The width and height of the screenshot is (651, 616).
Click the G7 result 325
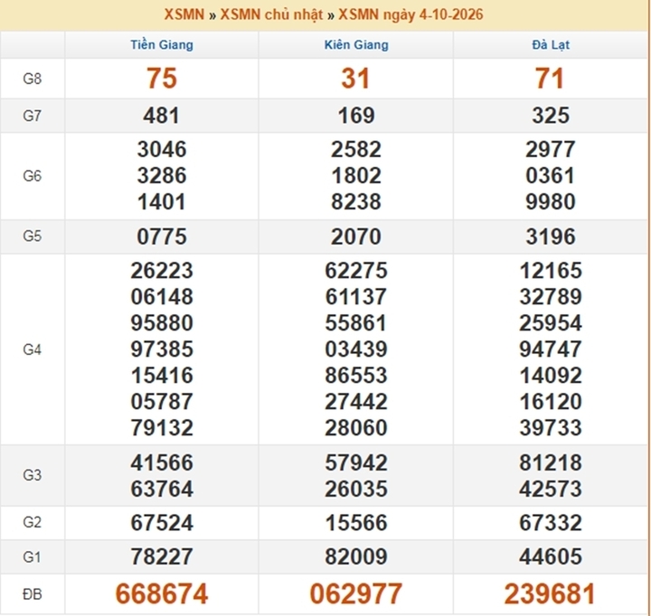(x=551, y=116)
